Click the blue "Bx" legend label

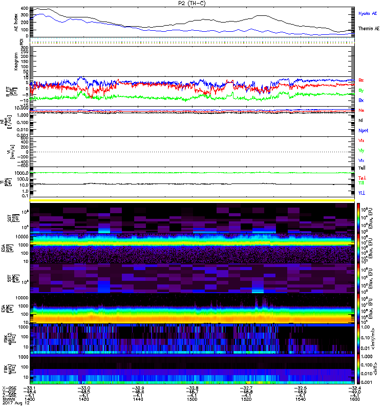click(361, 100)
